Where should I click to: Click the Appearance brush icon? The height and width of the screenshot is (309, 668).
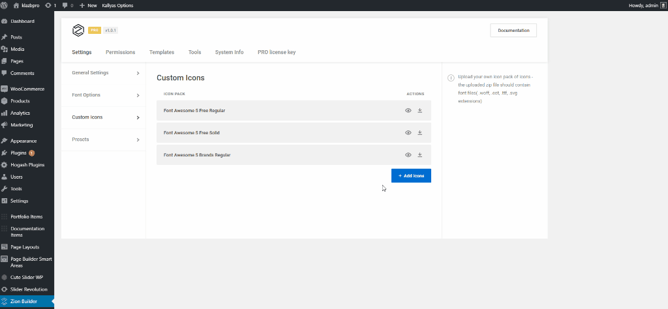tap(5, 141)
